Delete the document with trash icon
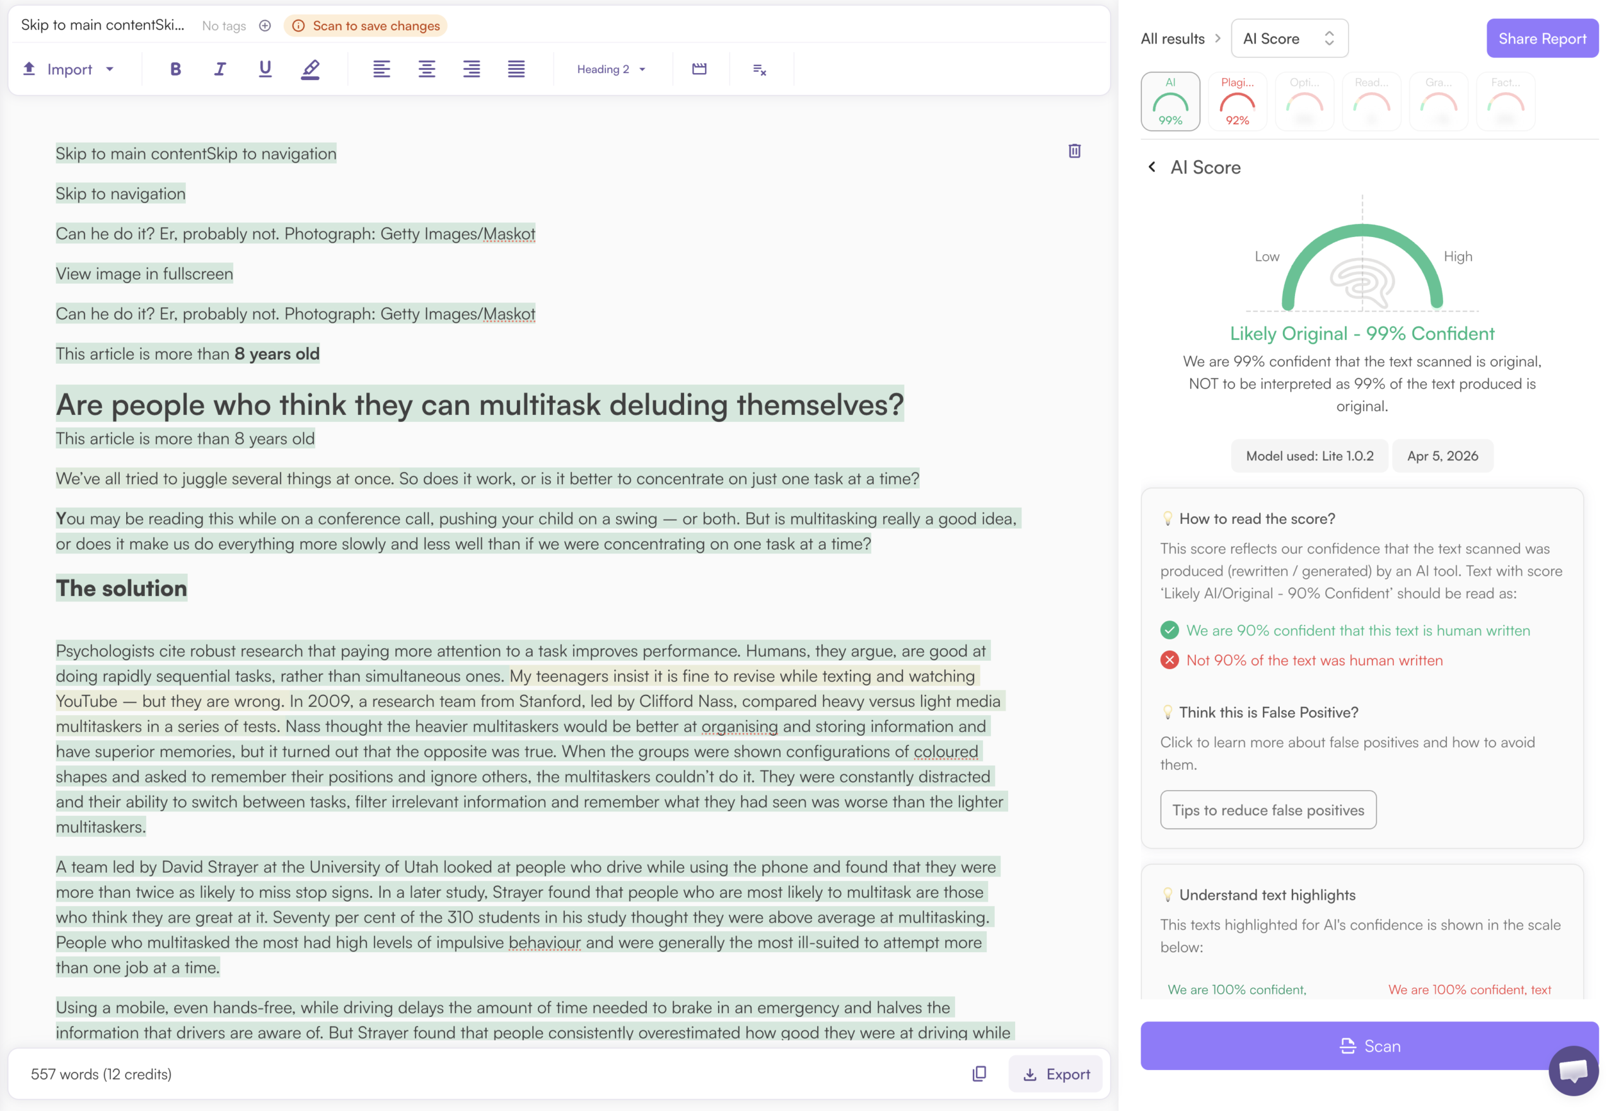1614x1111 pixels. point(1074,151)
